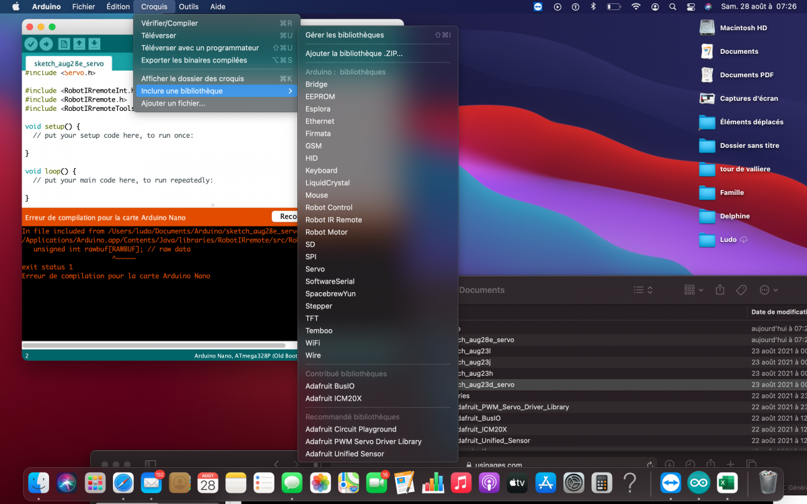
Task: Choose Téléverser avec un programmateur
Action: (x=217, y=48)
